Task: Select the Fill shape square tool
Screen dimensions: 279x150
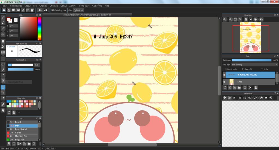Action: click(3, 41)
